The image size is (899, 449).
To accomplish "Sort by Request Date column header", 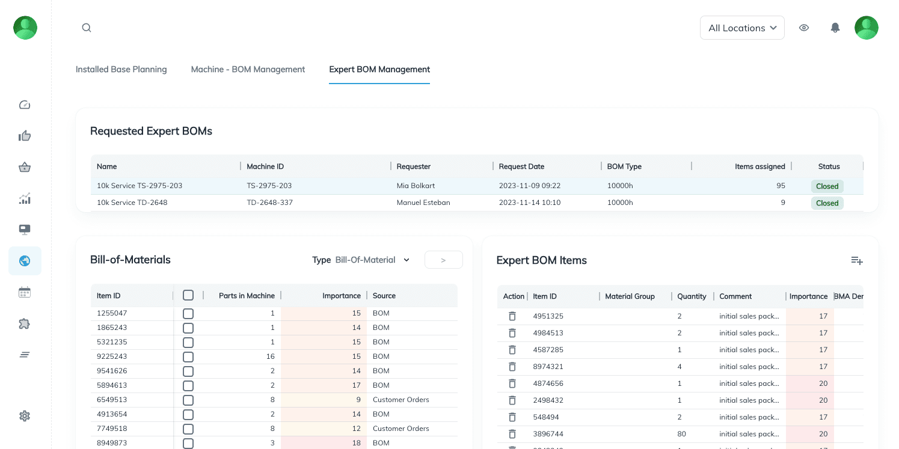I will pos(521,166).
